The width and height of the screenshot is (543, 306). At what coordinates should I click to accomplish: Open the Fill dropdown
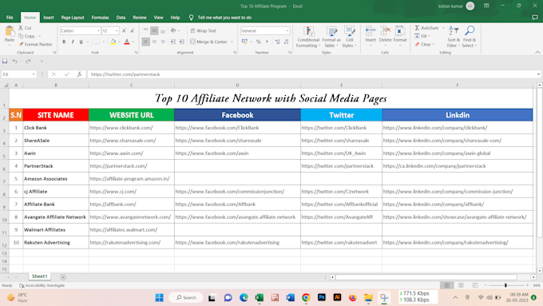(422, 36)
